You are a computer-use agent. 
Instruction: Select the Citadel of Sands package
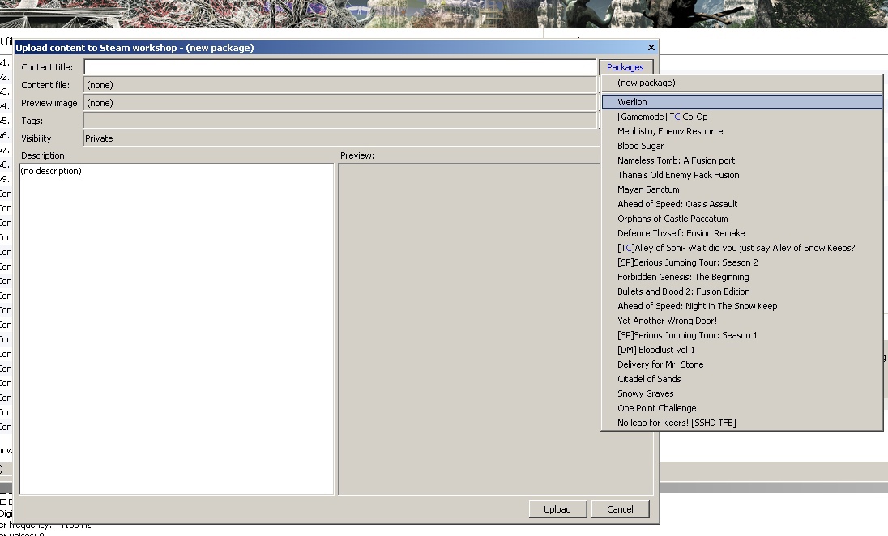742,379
